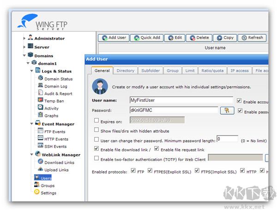Click the User name column header
Screen dimensions: 277x210
[215, 48]
